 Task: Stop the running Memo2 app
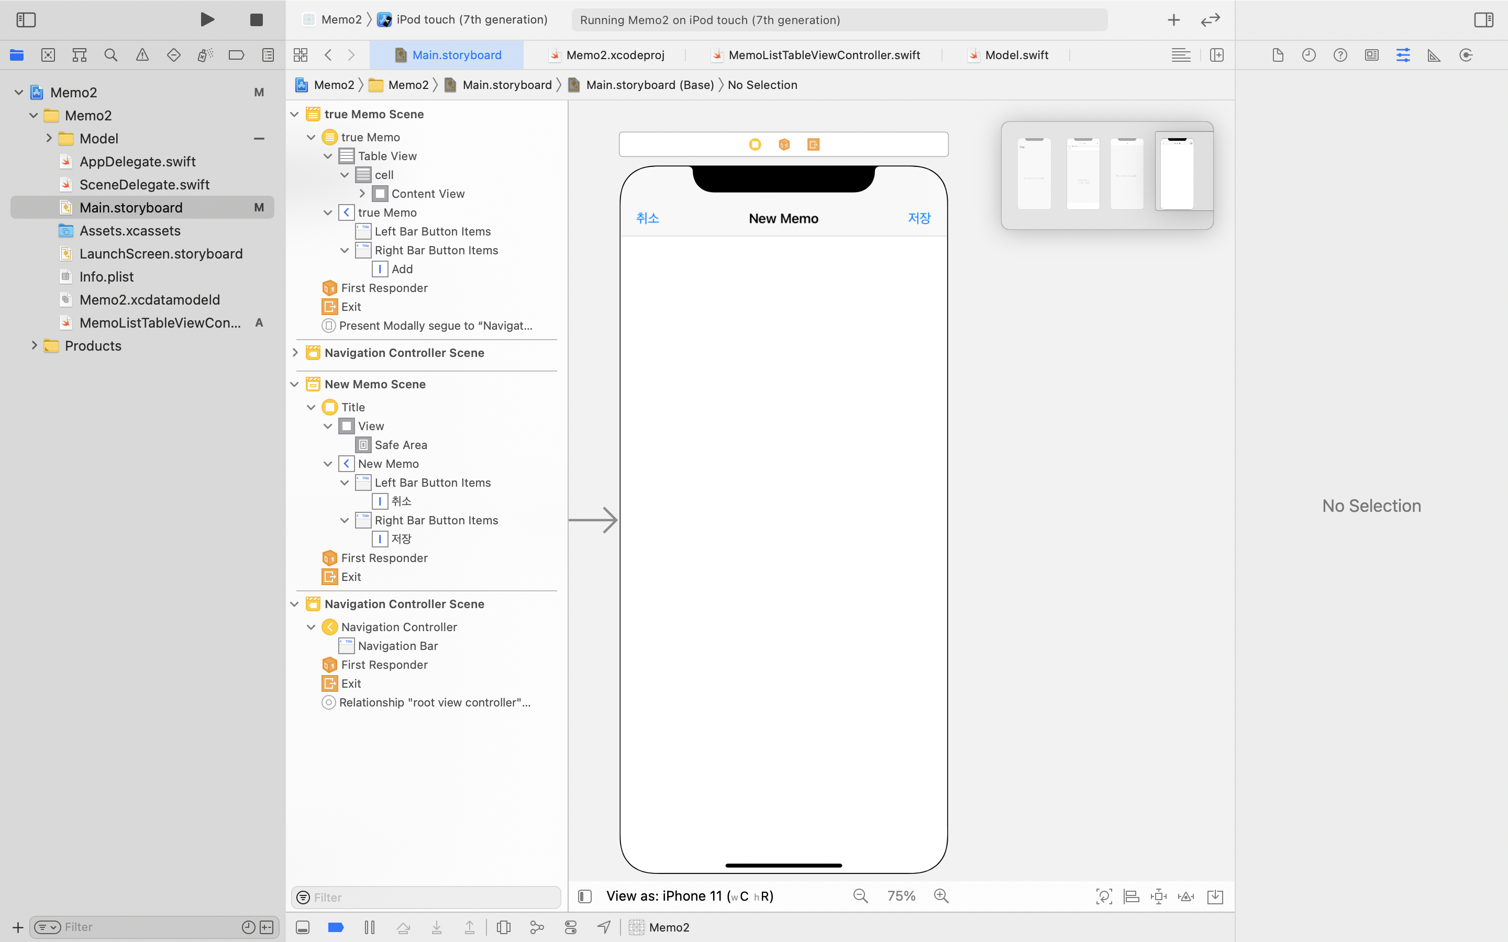click(x=256, y=20)
